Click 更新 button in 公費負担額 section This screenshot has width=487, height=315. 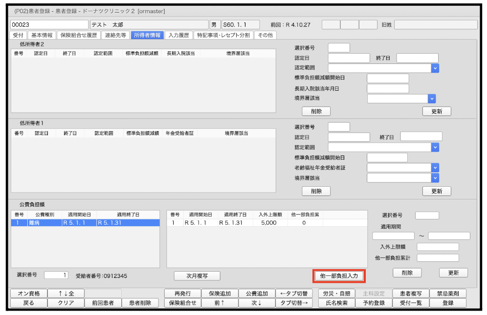(453, 273)
